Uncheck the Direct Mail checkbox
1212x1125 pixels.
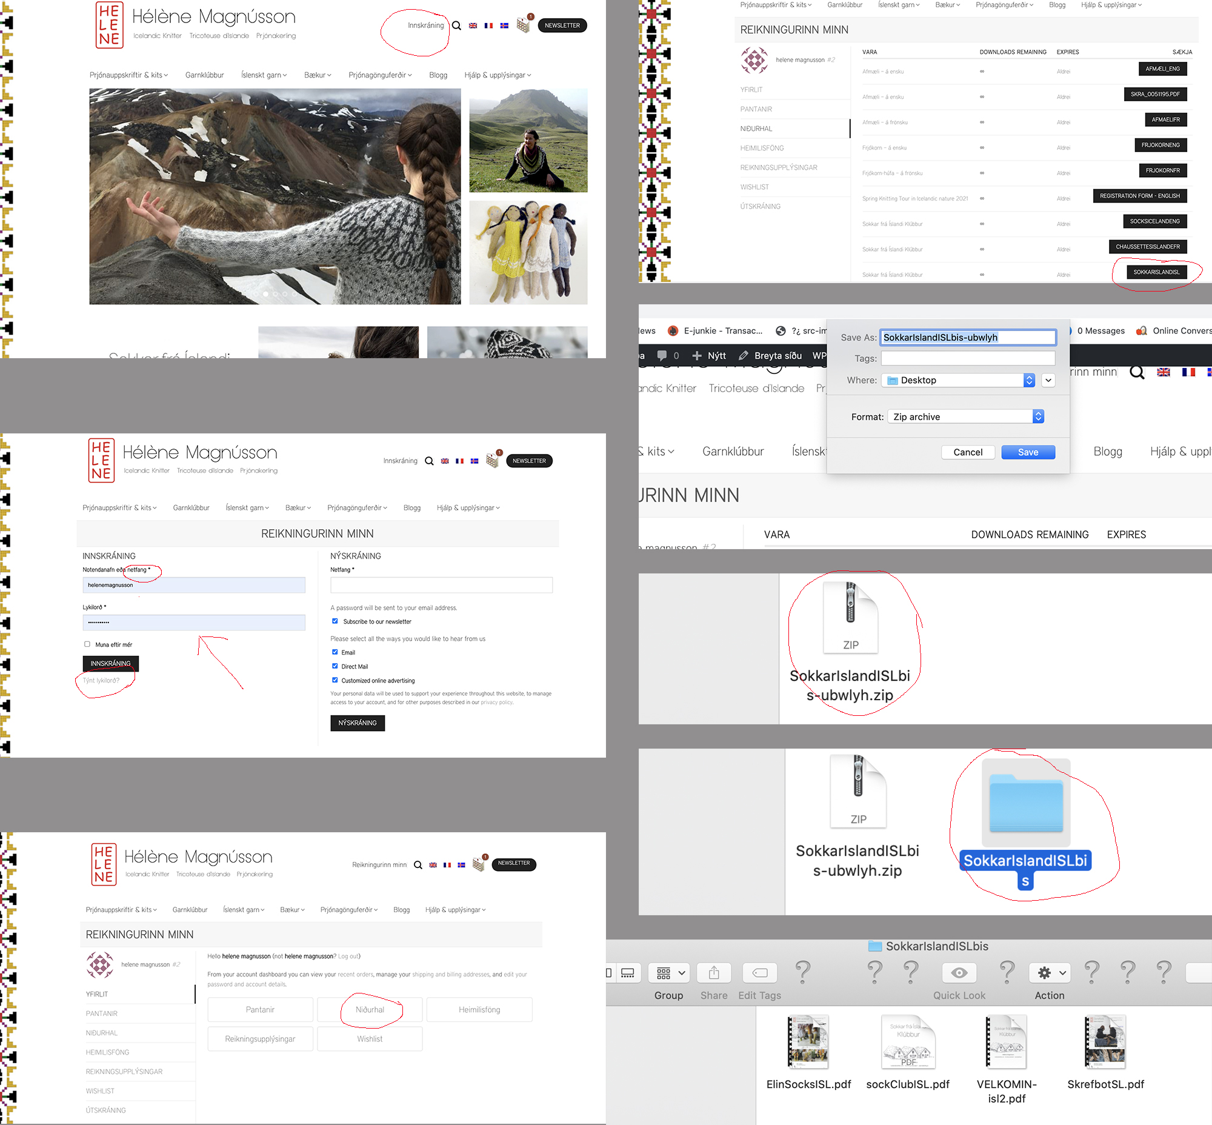[335, 666]
